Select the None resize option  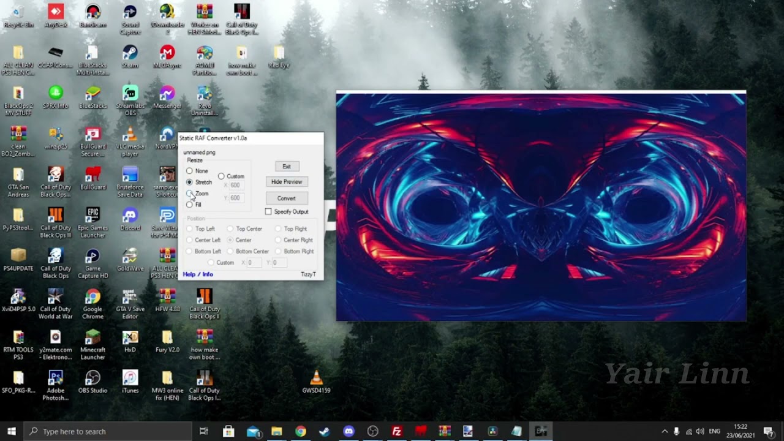pyautogui.click(x=197, y=171)
